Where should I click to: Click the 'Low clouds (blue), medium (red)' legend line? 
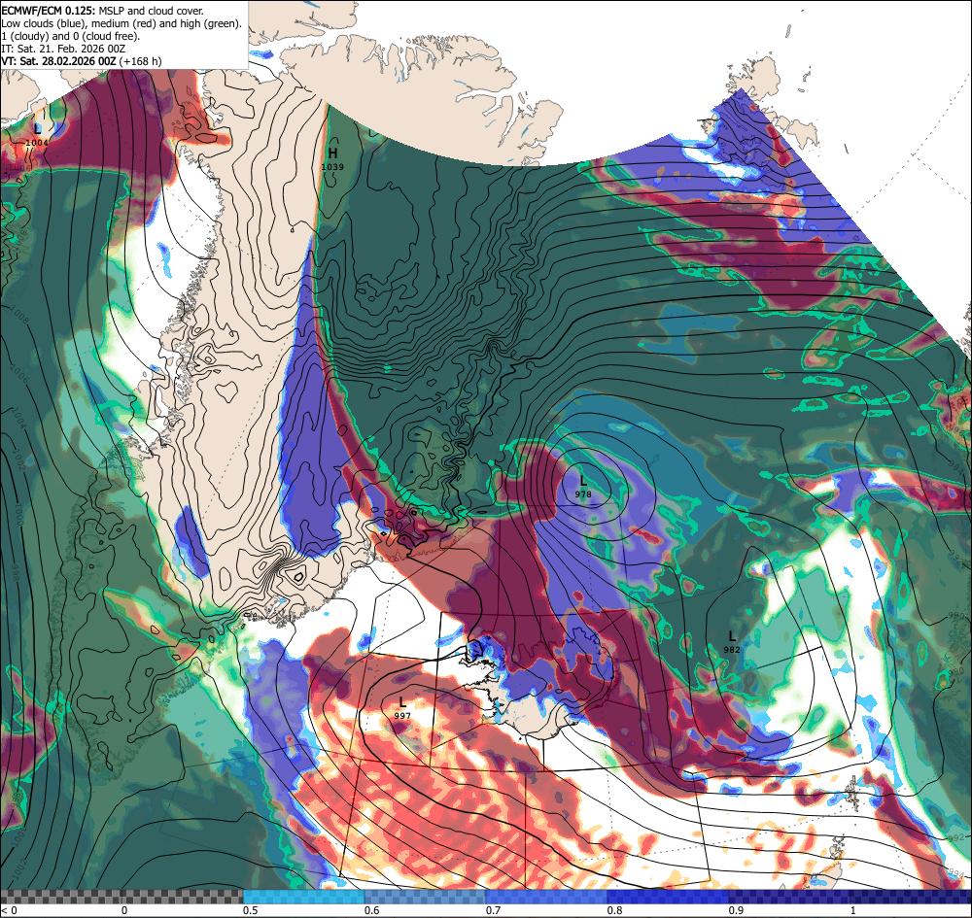[121, 23]
